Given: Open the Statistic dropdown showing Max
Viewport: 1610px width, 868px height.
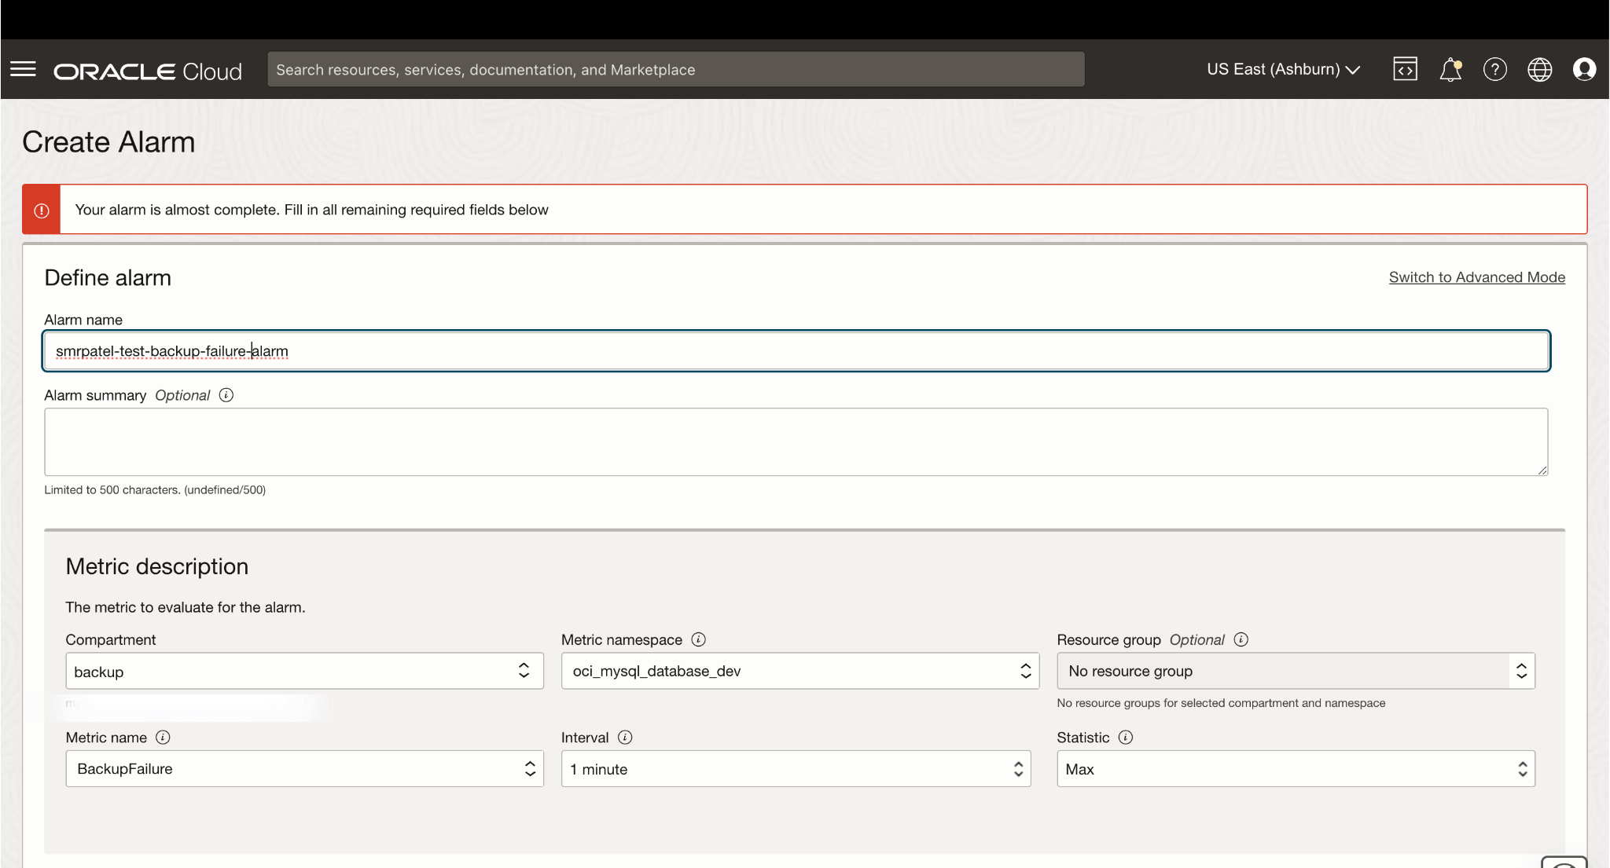Looking at the screenshot, I should 1295,768.
